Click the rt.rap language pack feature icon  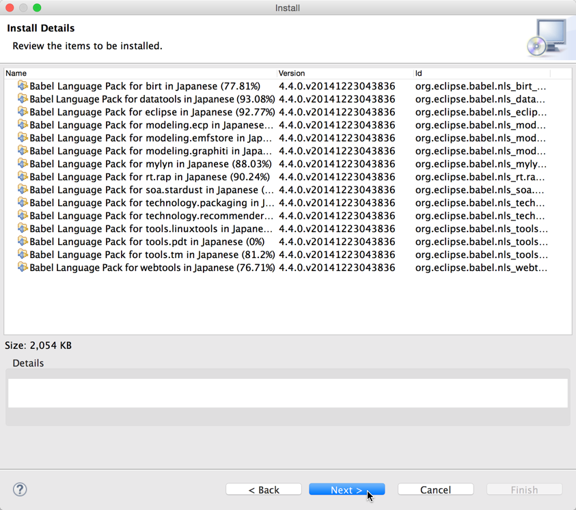point(23,177)
